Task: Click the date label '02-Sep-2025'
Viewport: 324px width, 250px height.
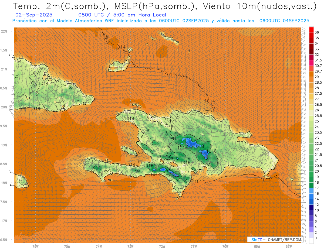Action: point(34,15)
